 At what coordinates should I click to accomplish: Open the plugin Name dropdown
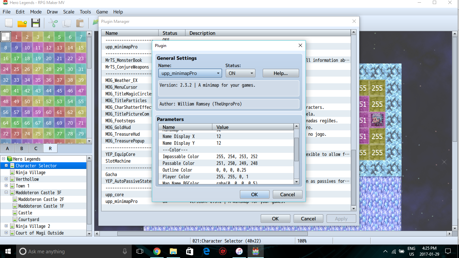click(190, 73)
